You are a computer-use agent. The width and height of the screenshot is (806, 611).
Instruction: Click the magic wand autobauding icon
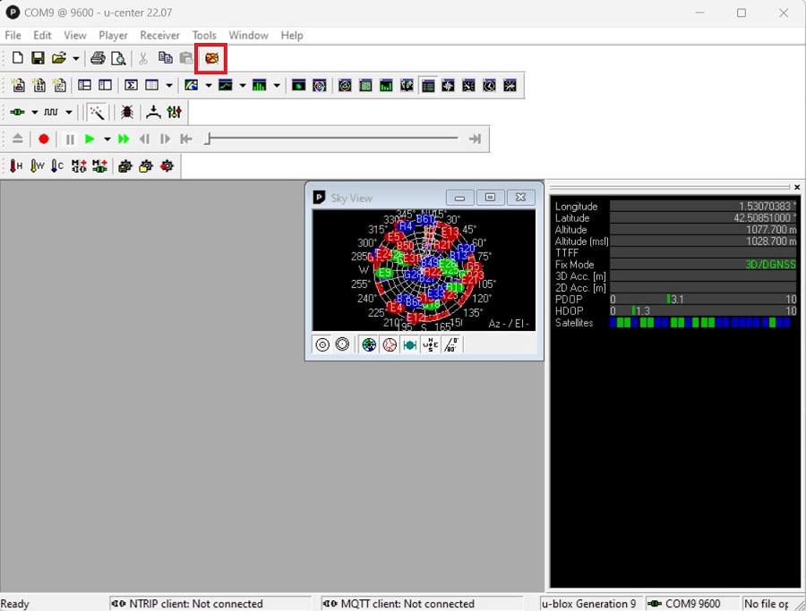pyautogui.click(x=97, y=112)
